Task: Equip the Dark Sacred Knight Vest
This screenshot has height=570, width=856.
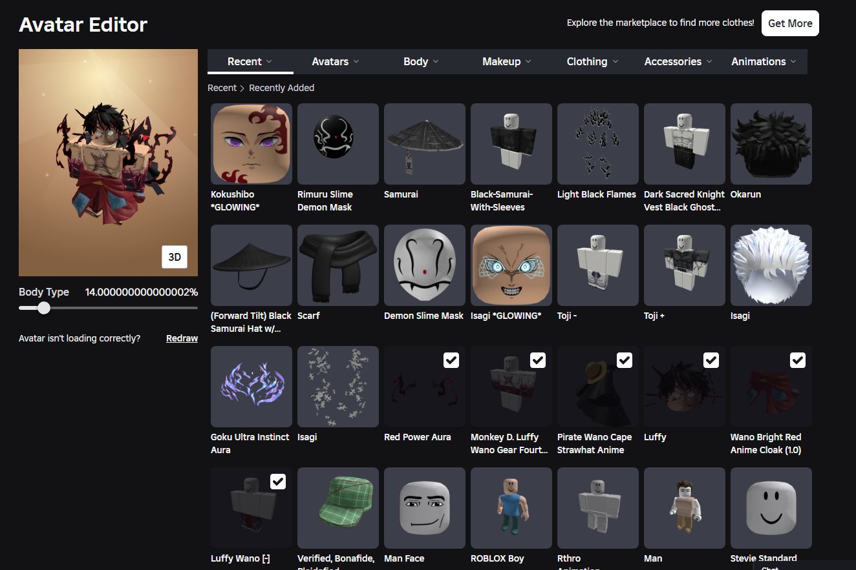Action: click(685, 144)
